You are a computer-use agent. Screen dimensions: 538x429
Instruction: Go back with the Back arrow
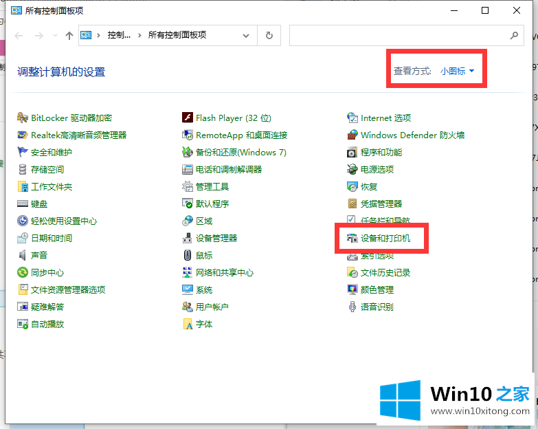[x=19, y=35]
